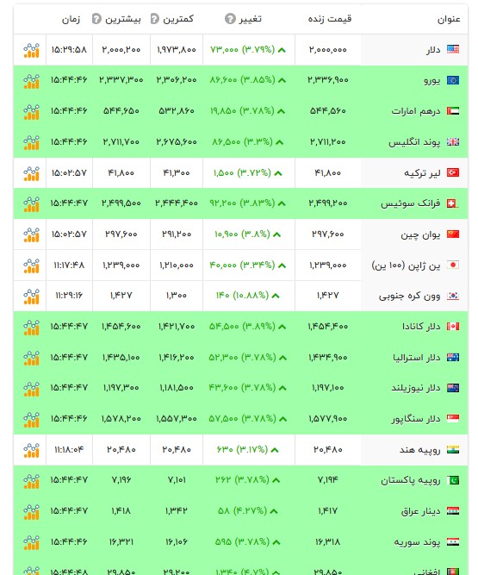Click the ین ژاپن lowest price ۱,۲۱۰,۰۰۰
478x575 pixels.
click(177, 266)
